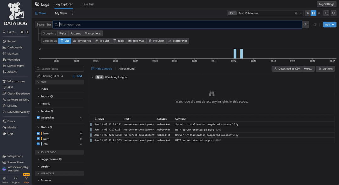This screenshot has width=339, height=185.
Task: Open Digital Experience section
Action: point(16,94)
